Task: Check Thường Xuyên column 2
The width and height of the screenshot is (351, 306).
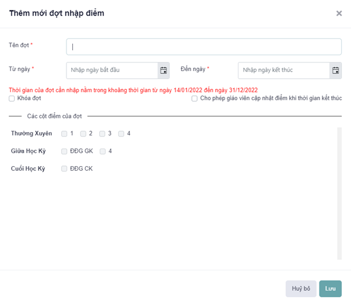Action: tap(83, 134)
